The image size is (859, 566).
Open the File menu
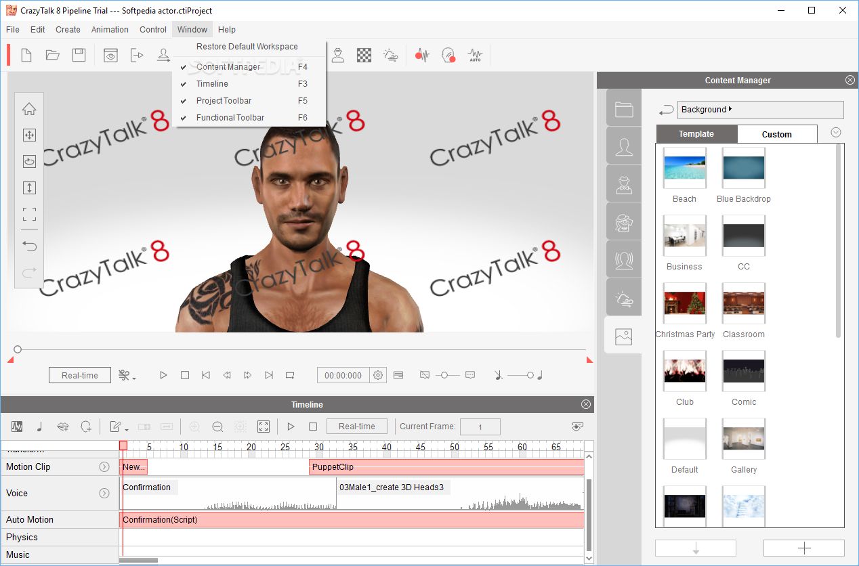click(x=13, y=30)
